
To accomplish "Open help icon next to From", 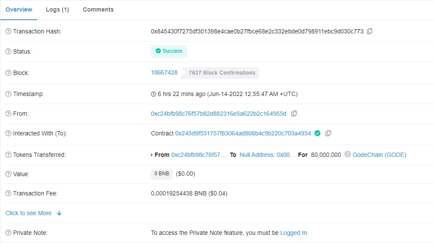I will 8,114.
